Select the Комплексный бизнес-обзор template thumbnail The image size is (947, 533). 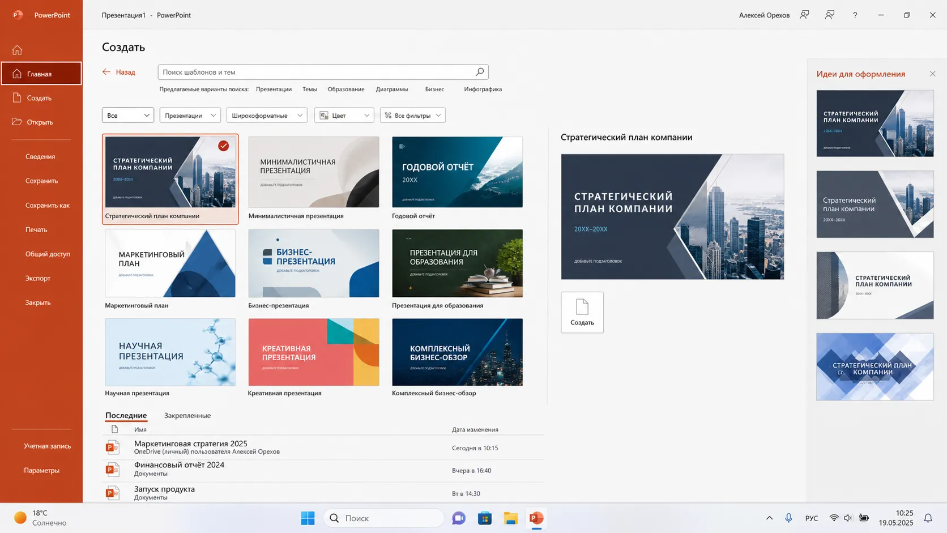(458, 352)
